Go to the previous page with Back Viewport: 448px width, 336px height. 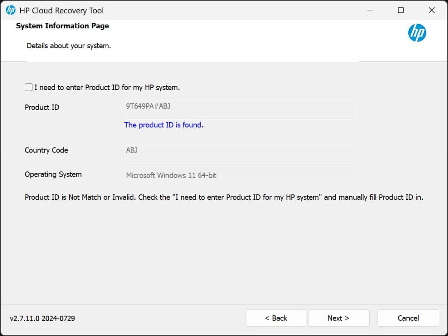[276, 318]
